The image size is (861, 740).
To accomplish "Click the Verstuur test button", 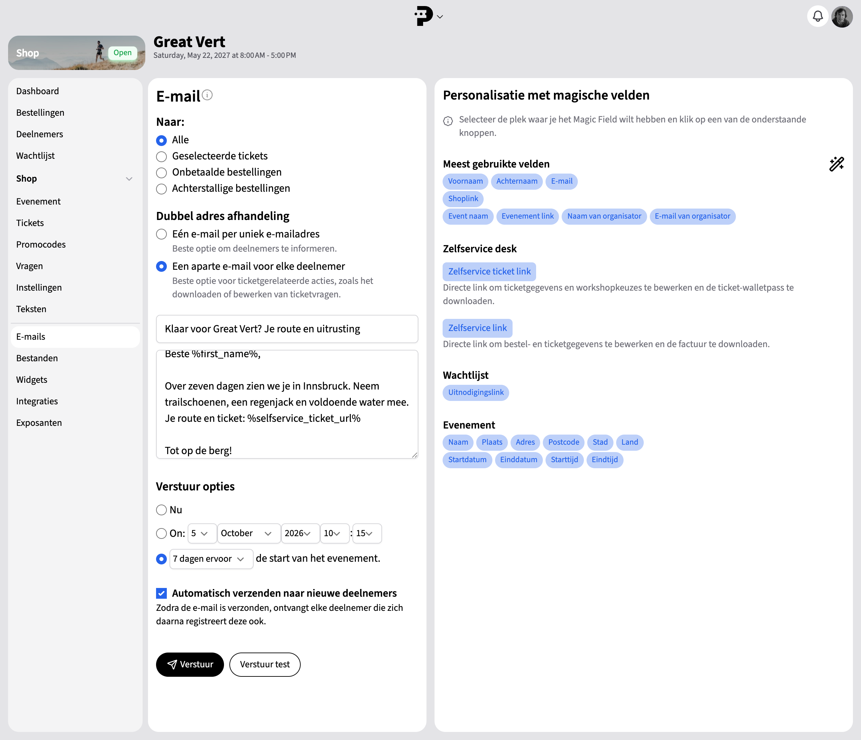I will pos(265,664).
